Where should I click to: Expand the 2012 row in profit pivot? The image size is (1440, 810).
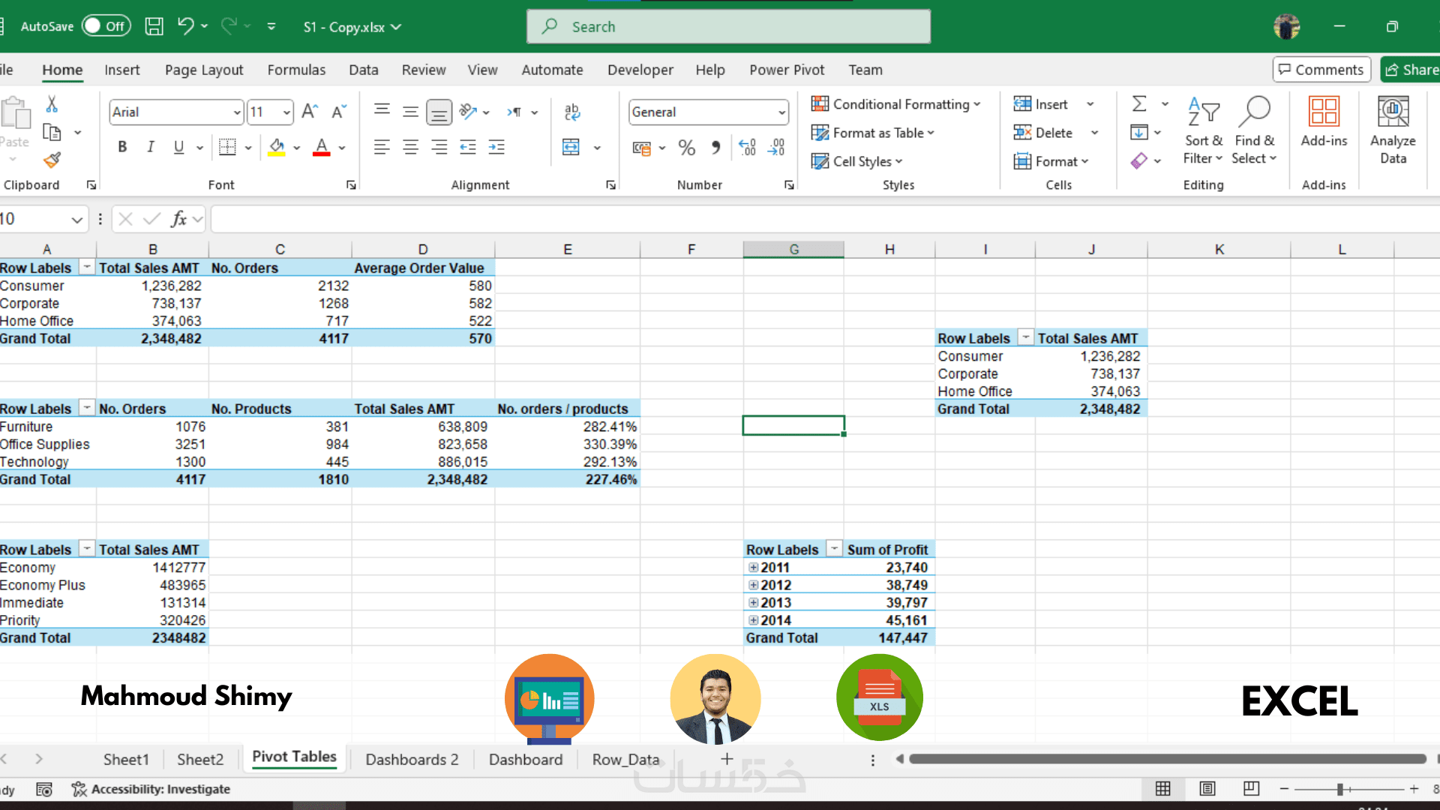(754, 585)
